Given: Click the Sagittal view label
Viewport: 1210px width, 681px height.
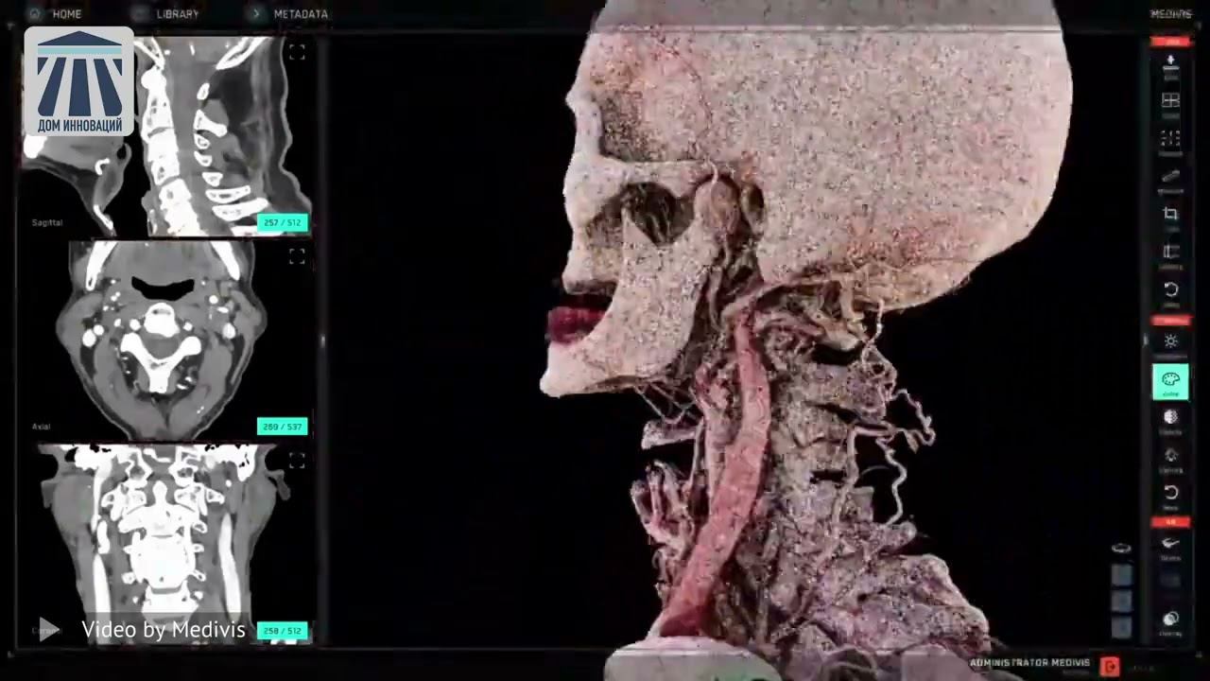Looking at the screenshot, I should point(47,223).
